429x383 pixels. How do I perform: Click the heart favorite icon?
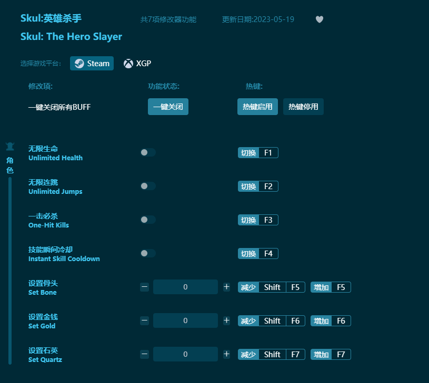tap(319, 19)
